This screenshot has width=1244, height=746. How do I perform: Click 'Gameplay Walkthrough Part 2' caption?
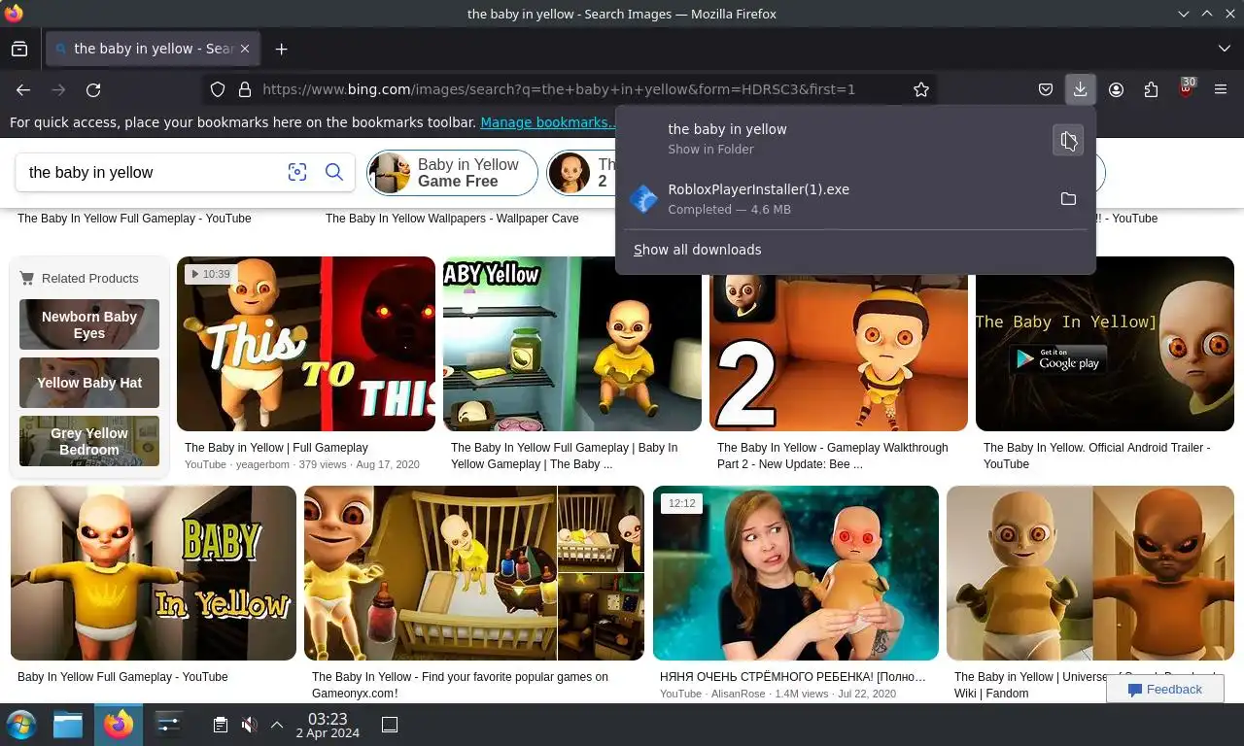pyautogui.click(x=832, y=456)
